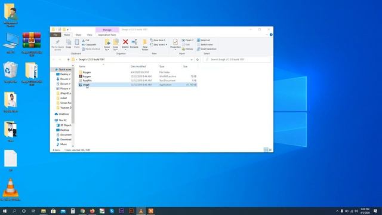Viewport: 382px width, 215px height.
Task: Click the History command
Action: point(187,49)
